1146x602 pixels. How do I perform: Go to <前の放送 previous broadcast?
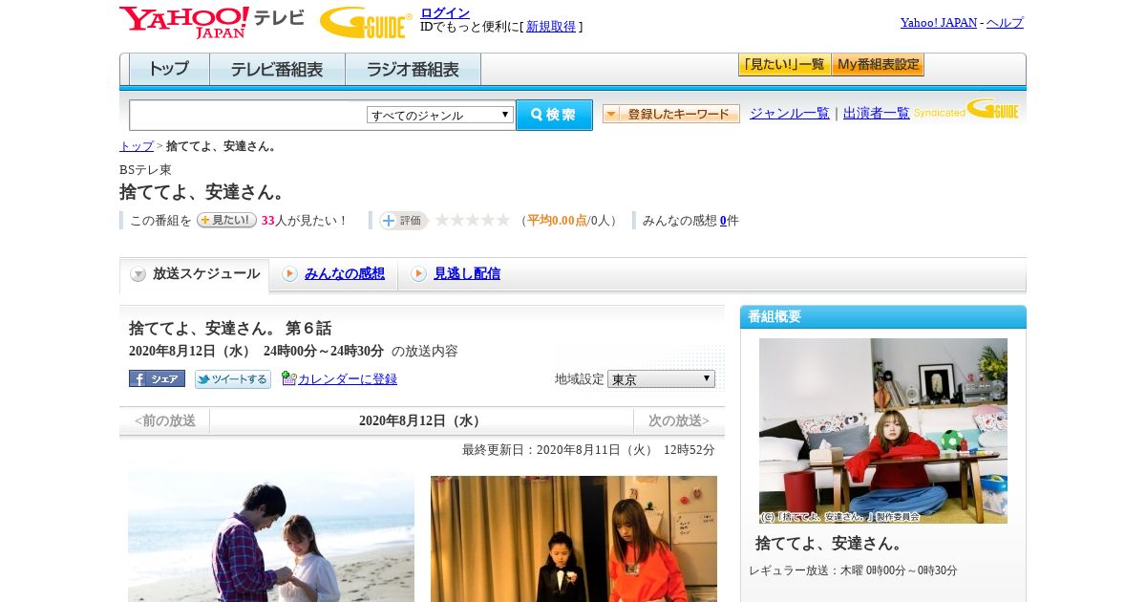point(164,420)
